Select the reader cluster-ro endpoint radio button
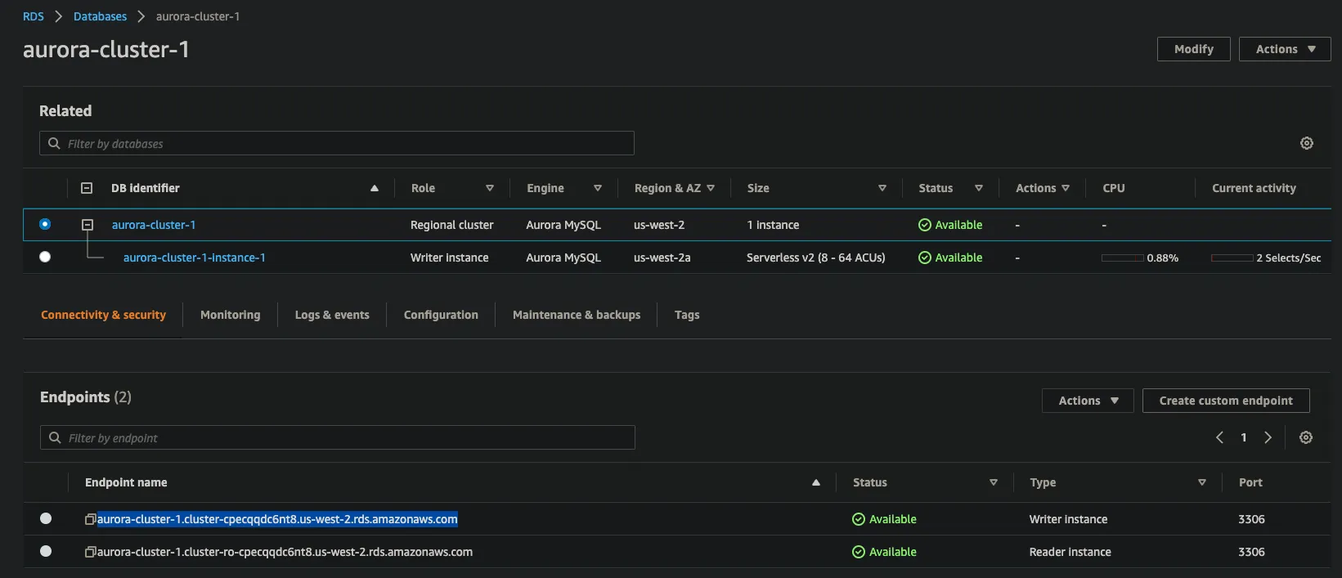1342x578 pixels. [46, 551]
